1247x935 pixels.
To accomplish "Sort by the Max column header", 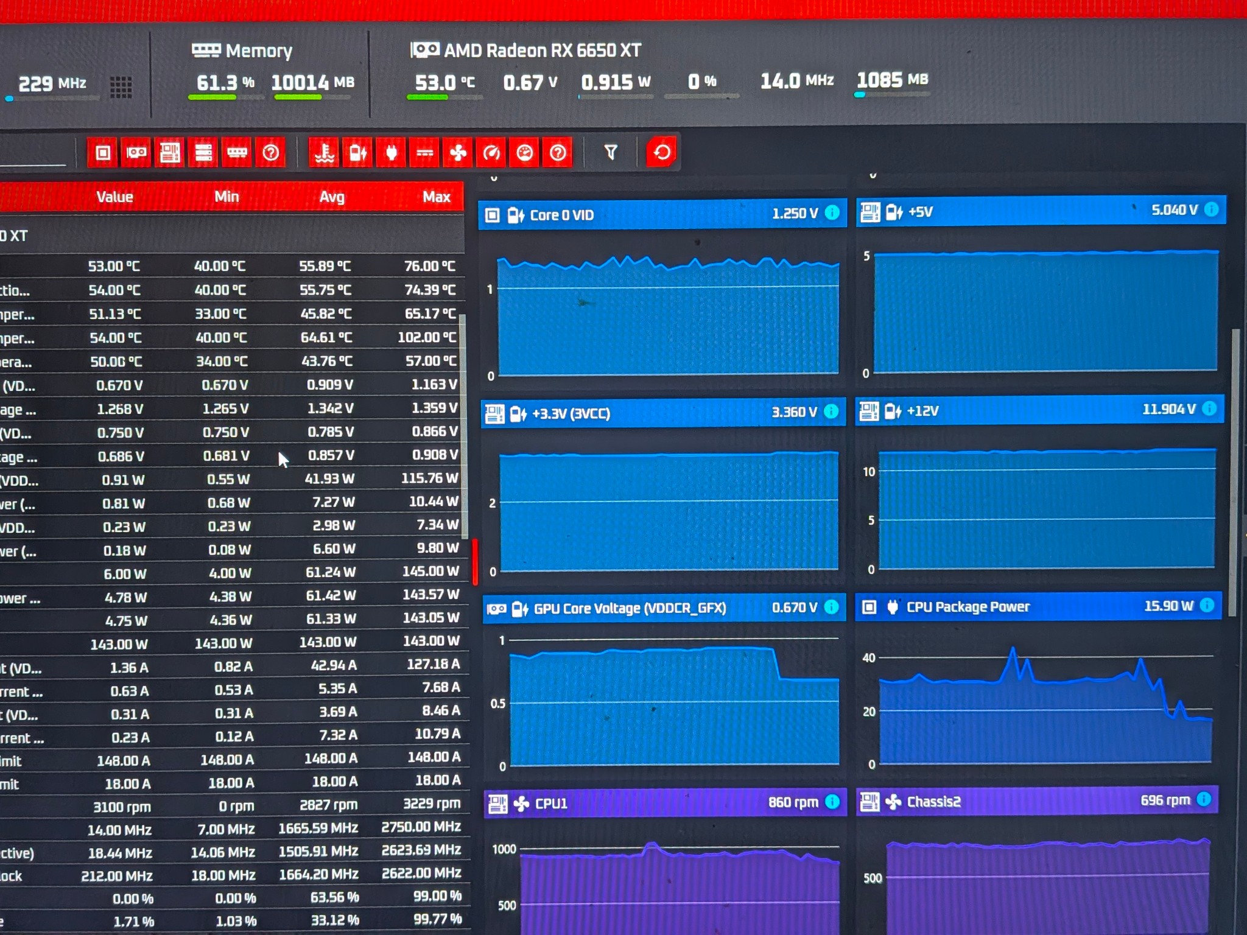I will click(x=437, y=197).
